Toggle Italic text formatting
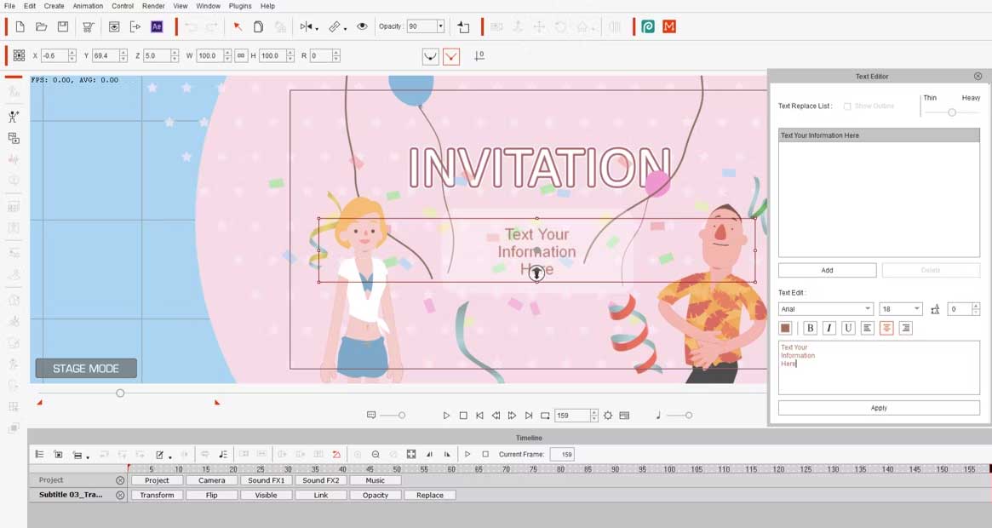 click(829, 328)
